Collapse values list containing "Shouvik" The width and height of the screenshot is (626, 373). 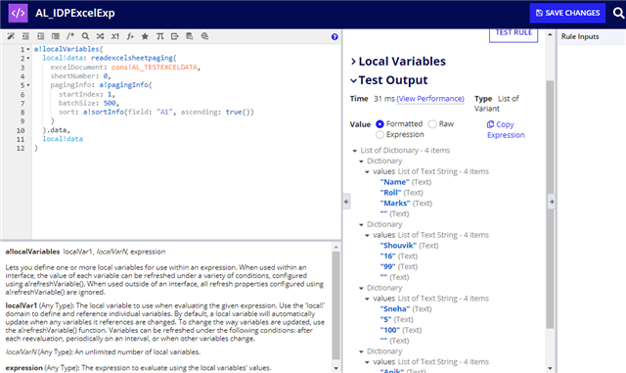point(367,235)
